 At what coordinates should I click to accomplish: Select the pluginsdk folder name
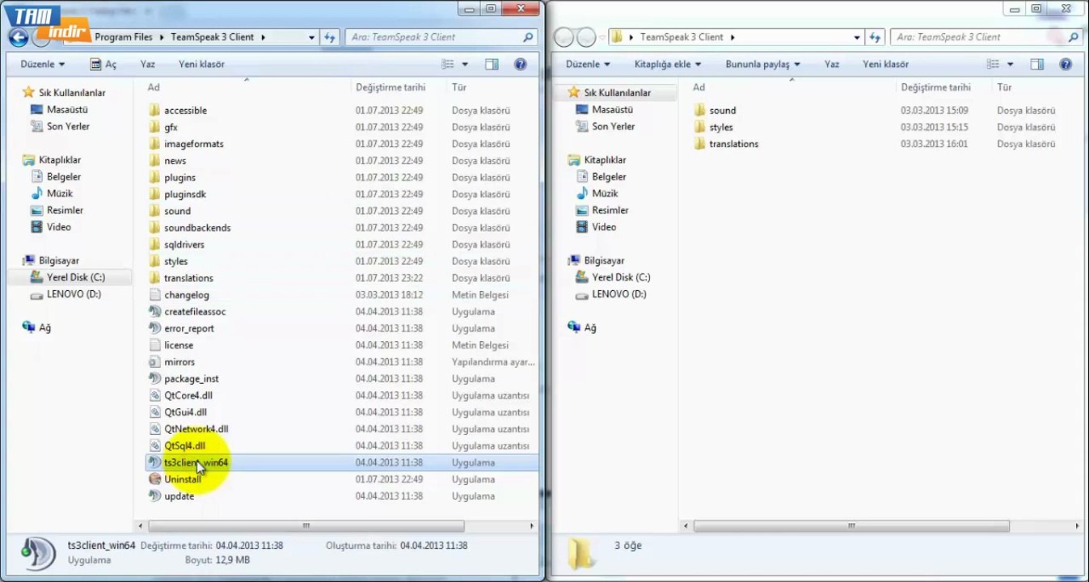[x=185, y=194]
